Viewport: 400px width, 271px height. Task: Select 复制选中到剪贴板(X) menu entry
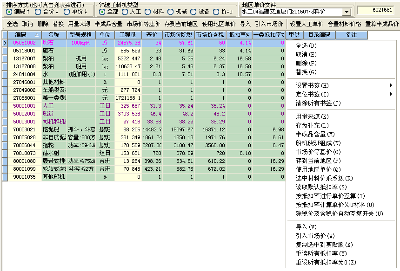click(324, 245)
